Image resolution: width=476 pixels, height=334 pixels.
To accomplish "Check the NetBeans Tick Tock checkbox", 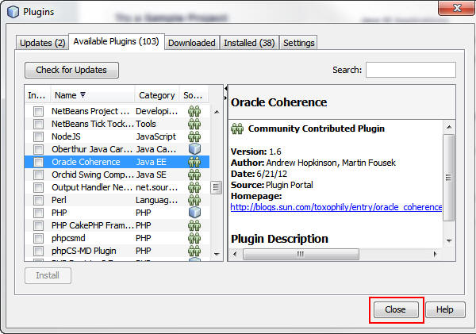I will tap(38, 125).
